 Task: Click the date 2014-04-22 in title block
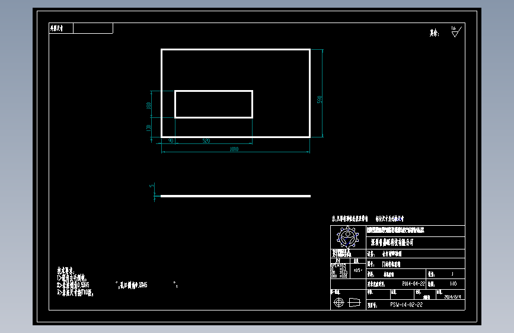pos(413,283)
